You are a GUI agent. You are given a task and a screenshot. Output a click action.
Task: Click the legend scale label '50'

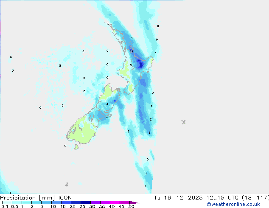131,206
